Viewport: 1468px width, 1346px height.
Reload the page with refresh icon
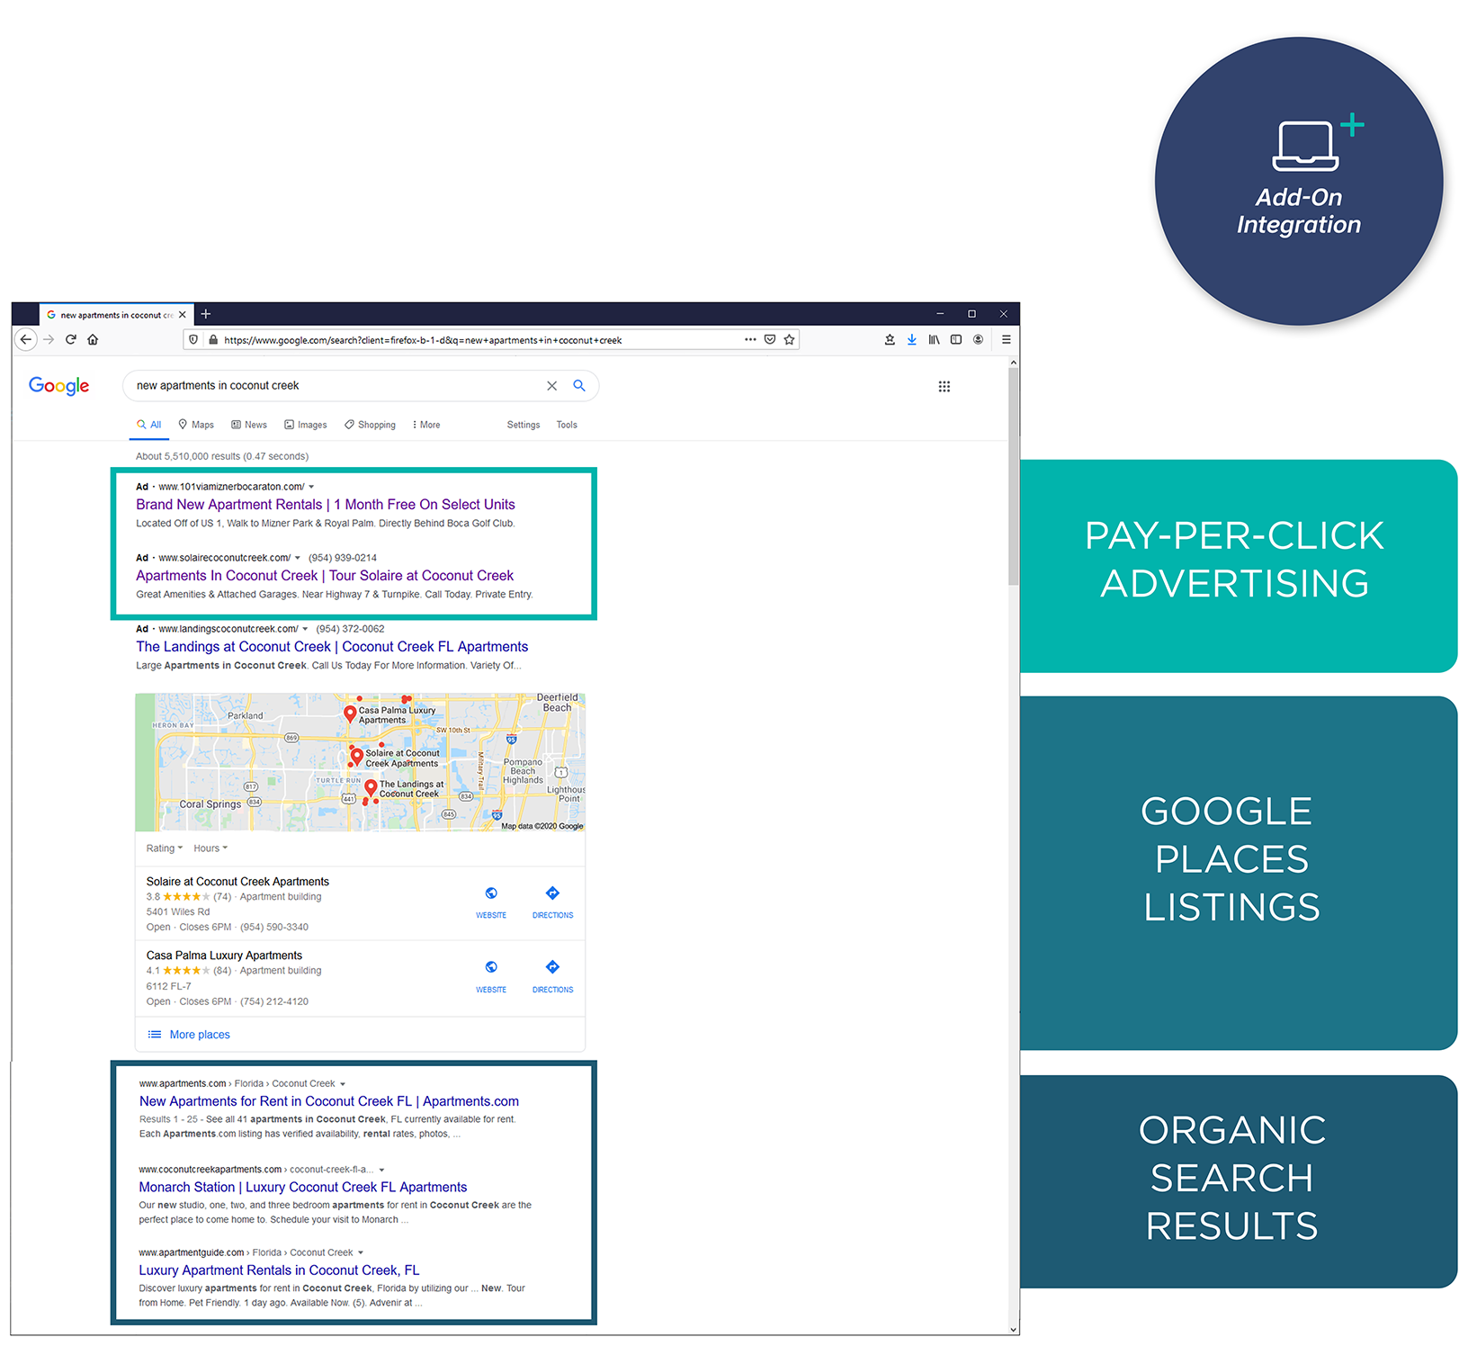point(71,339)
